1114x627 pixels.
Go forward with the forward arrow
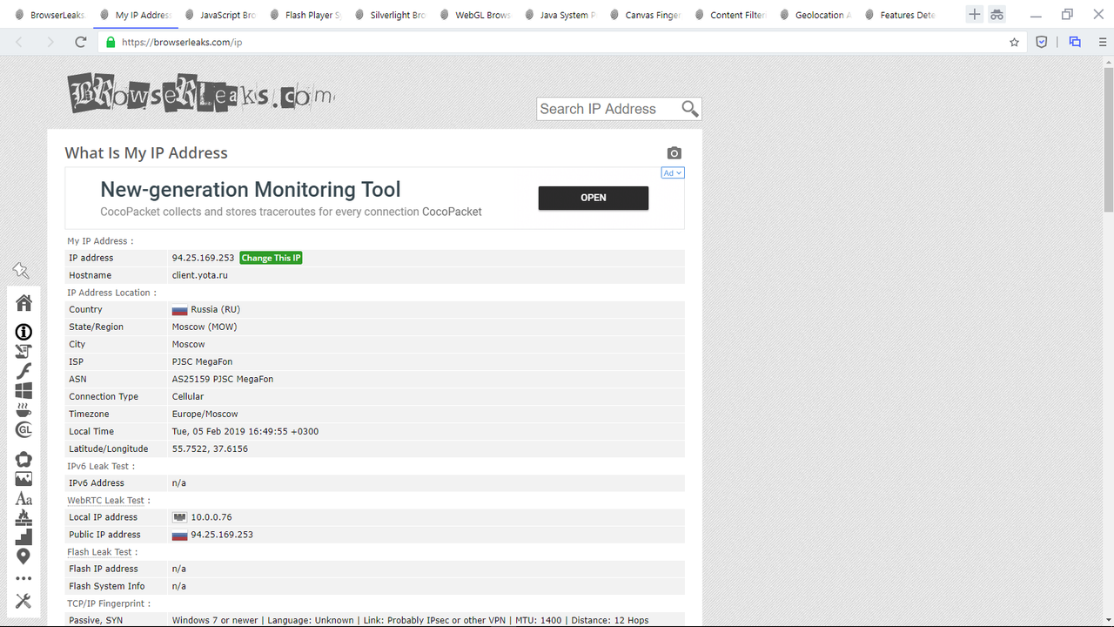[x=50, y=42]
